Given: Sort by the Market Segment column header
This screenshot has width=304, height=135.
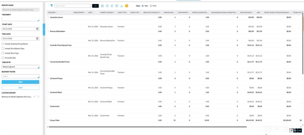Looking at the screenshot, I should coord(107,13).
